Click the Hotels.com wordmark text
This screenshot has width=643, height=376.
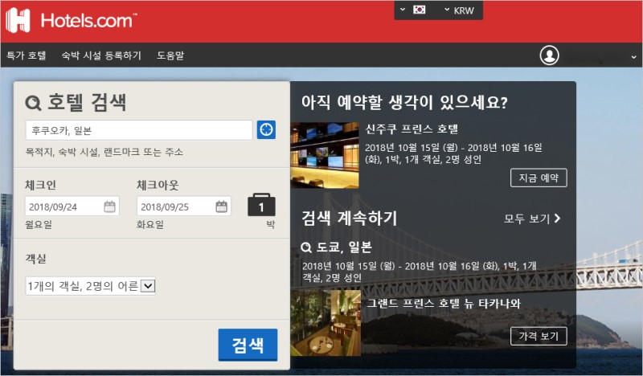[88, 21]
